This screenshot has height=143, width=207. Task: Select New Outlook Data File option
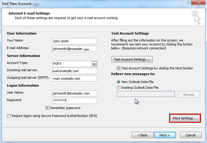[119, 82]
